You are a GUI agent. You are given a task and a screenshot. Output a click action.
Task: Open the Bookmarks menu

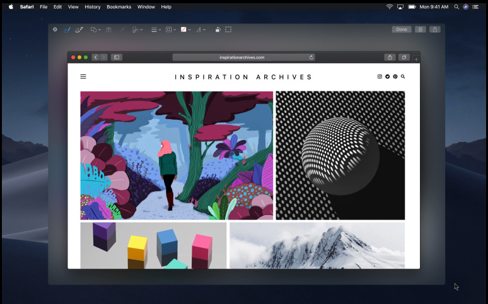coord(119,6)
